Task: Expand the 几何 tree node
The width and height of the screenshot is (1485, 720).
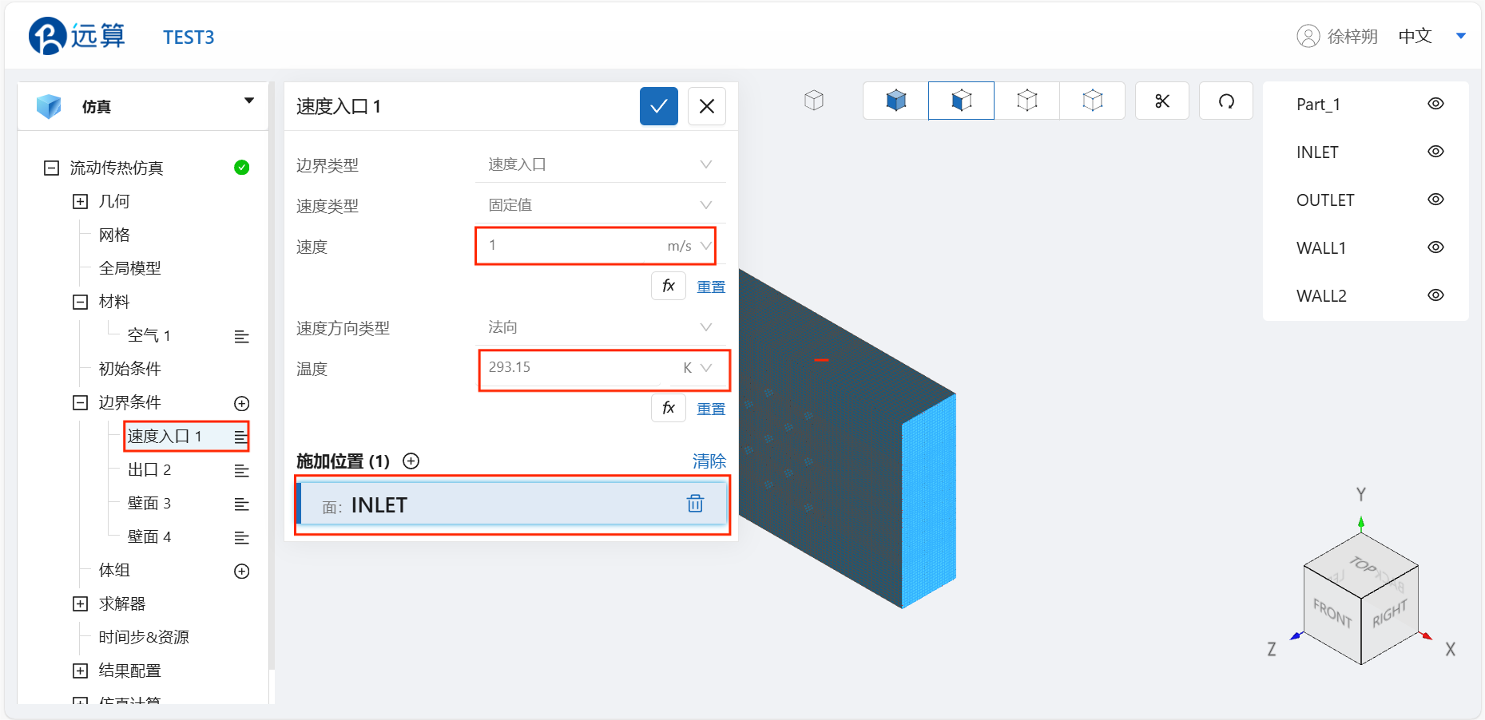Action: point(80,201)
